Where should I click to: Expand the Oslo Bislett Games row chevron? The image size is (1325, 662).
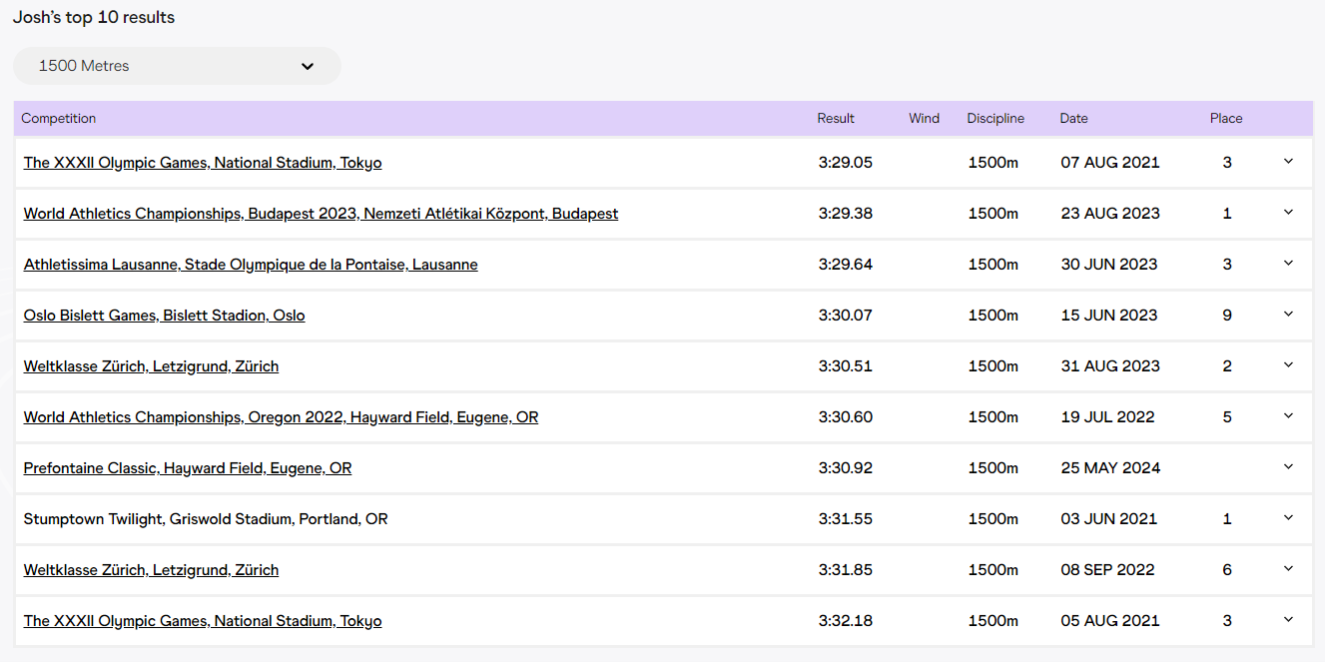(1288, 315)
